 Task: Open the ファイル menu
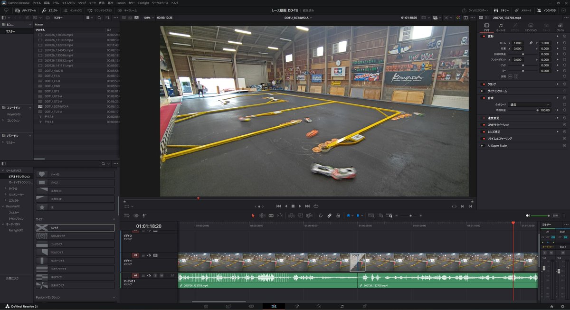click(x=37, y=3)
